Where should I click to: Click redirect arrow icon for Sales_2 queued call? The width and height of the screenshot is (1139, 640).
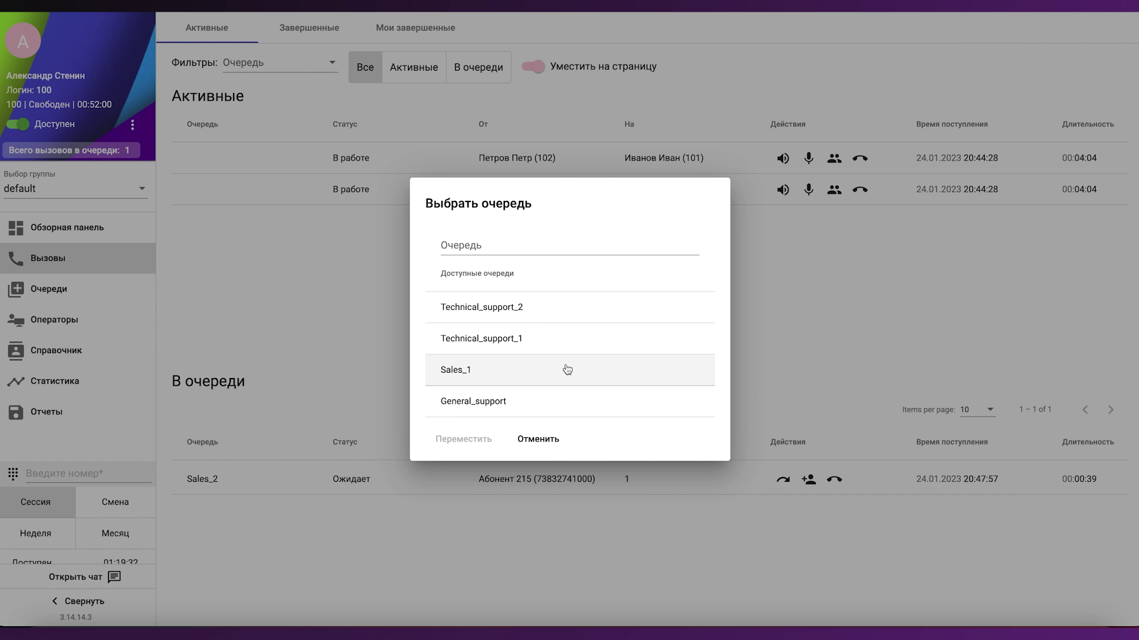783,479
